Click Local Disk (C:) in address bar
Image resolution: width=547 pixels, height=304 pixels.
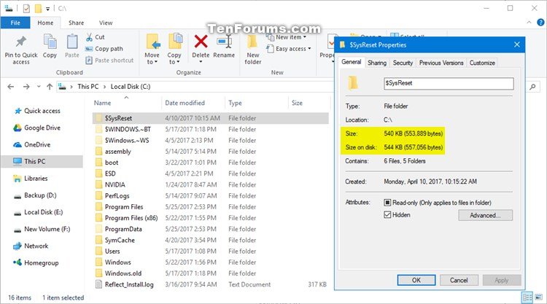131,87
